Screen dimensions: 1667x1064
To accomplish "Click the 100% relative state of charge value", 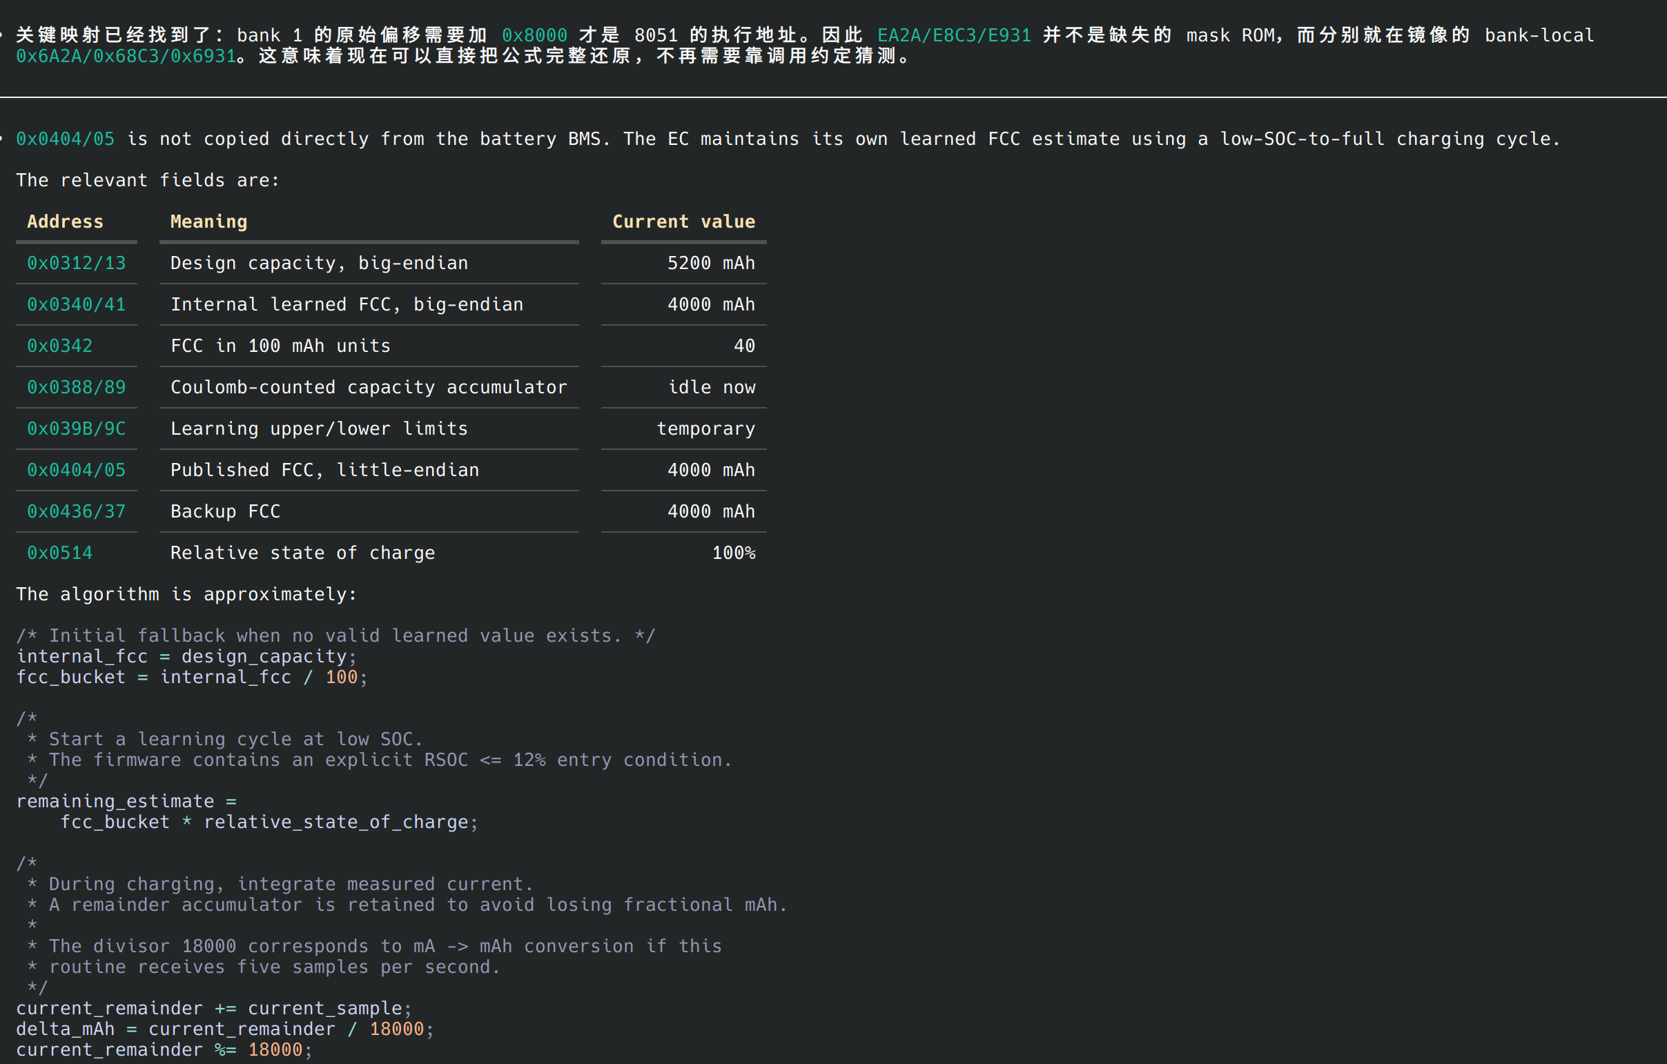I will pos(734,553).
